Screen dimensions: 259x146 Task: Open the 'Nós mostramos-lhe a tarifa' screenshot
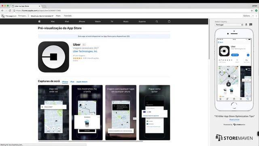pyautogui.click(x=87, y=113)
